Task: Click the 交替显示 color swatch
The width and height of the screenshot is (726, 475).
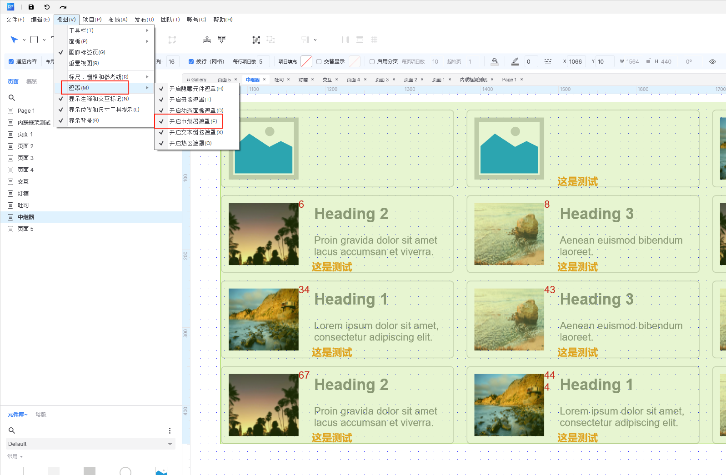Action: point(355,61)
